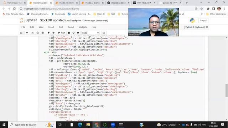Insert a cell below with plus icon
228x128 pixels.
[x=27, y=33]
